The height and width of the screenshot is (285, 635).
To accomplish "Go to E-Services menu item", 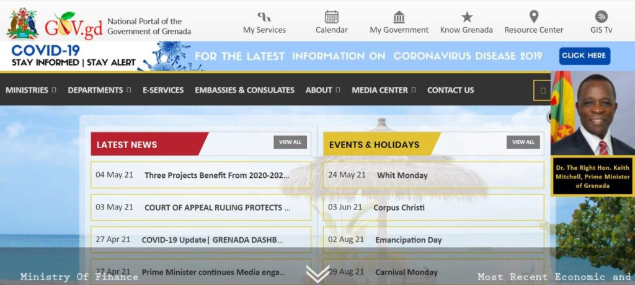I will pyautogui.click(x=163, y=90).
